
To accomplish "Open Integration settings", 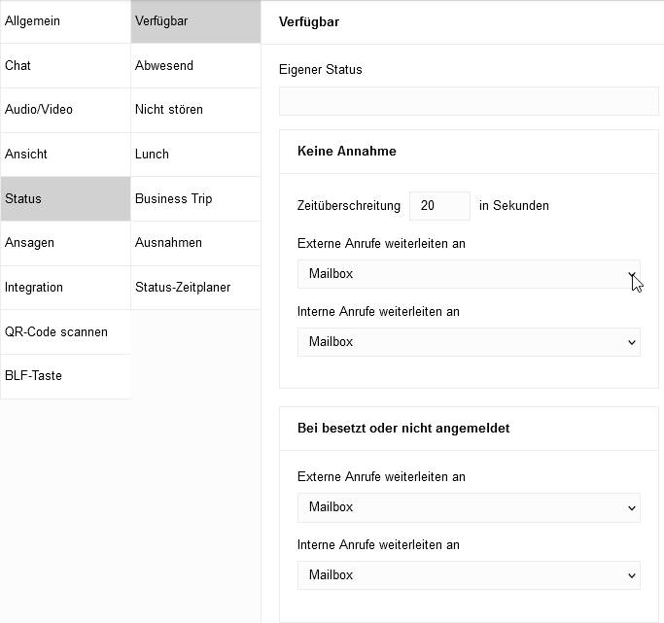I will 65,288.
